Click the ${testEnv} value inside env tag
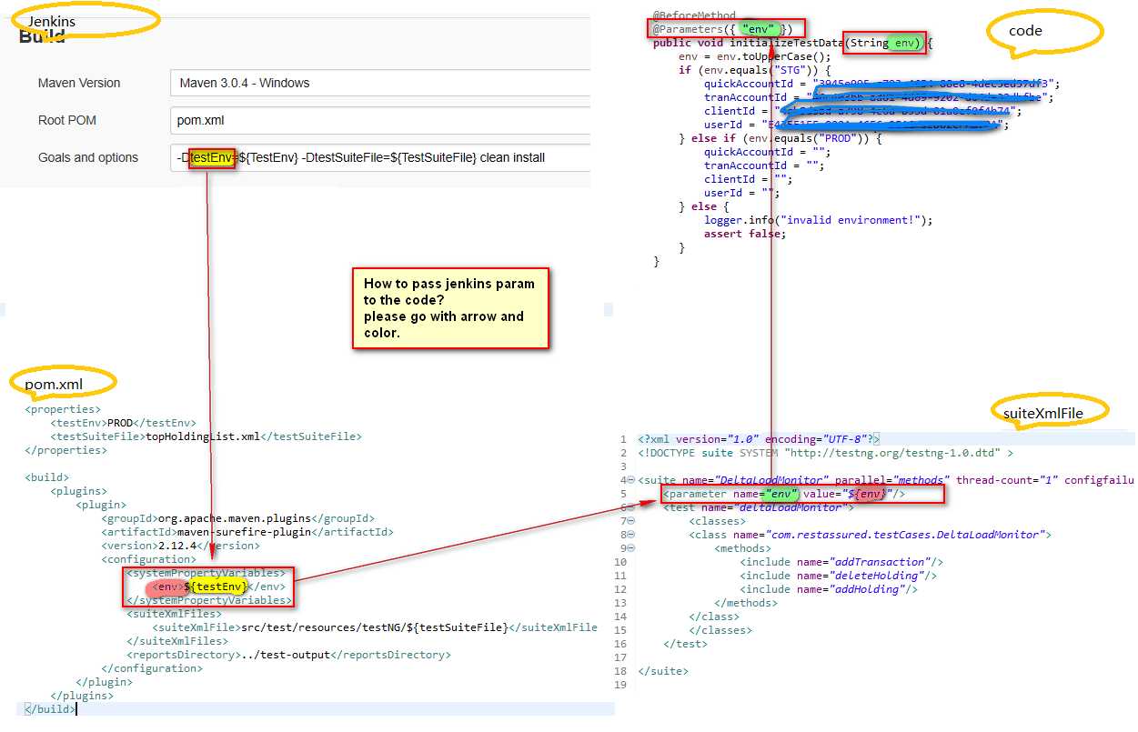This screenshot has width=1138, height=732. [216, 587]
